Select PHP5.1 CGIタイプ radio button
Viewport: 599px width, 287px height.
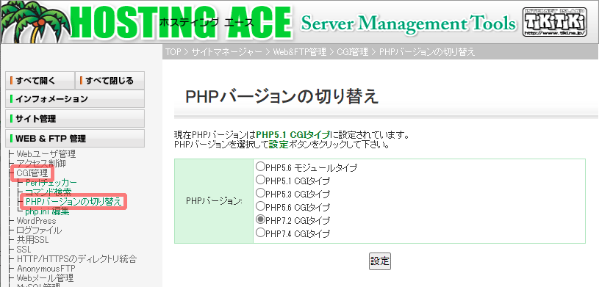pos(260,180)
